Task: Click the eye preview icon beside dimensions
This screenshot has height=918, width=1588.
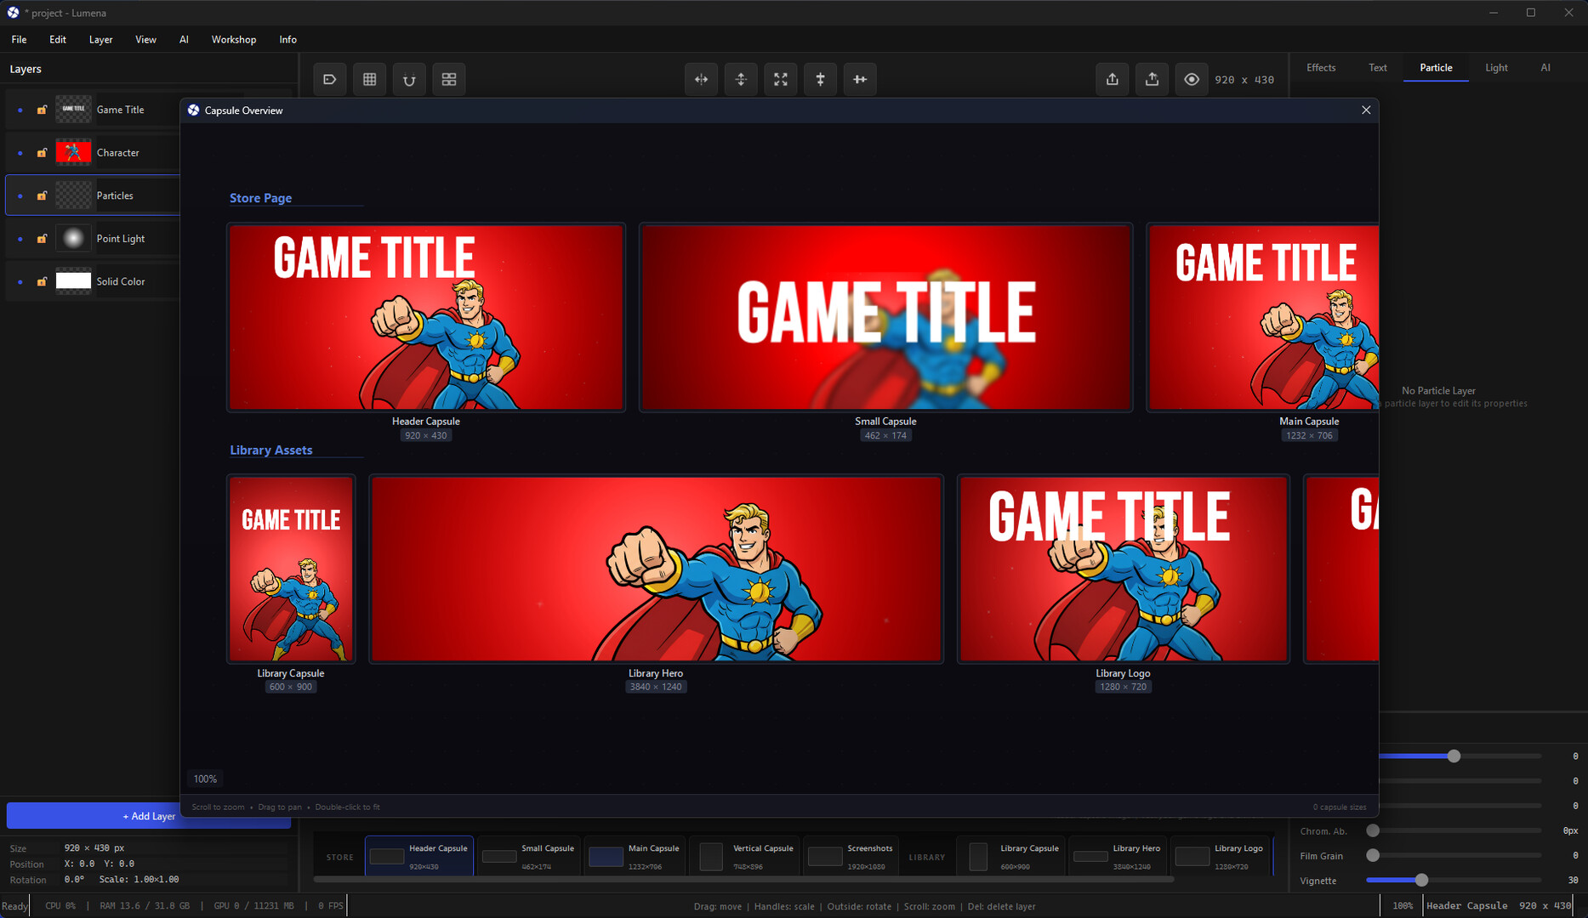Action: [x=1191, y=79]
